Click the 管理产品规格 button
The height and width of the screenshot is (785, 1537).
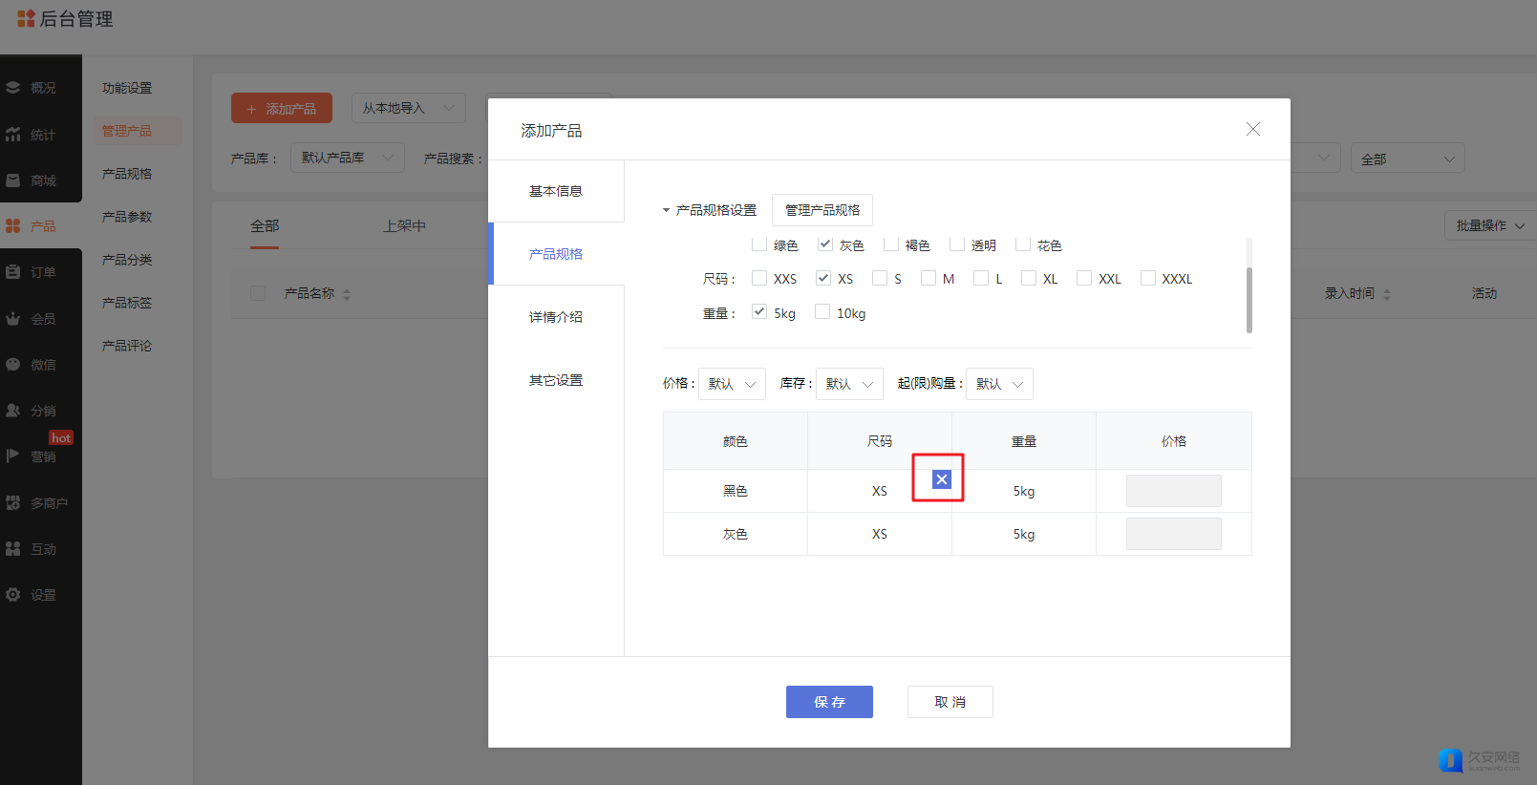coord(822,210)
